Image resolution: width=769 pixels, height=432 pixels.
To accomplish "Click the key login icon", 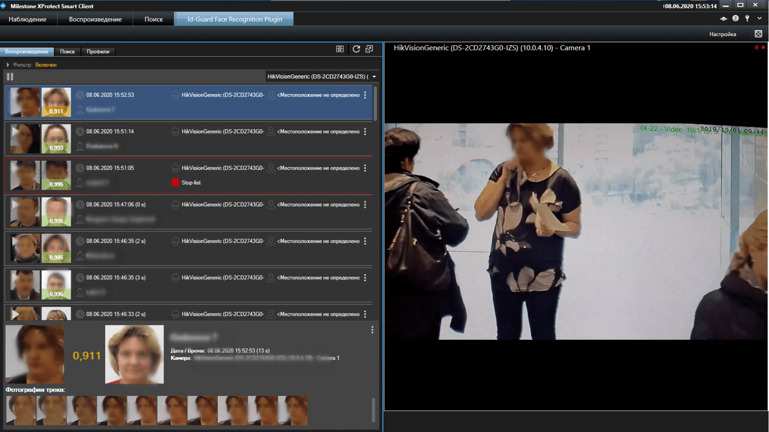I will [x=747, y=18].
